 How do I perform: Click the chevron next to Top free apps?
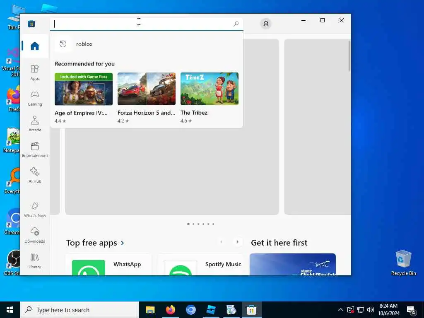[123, 243]
